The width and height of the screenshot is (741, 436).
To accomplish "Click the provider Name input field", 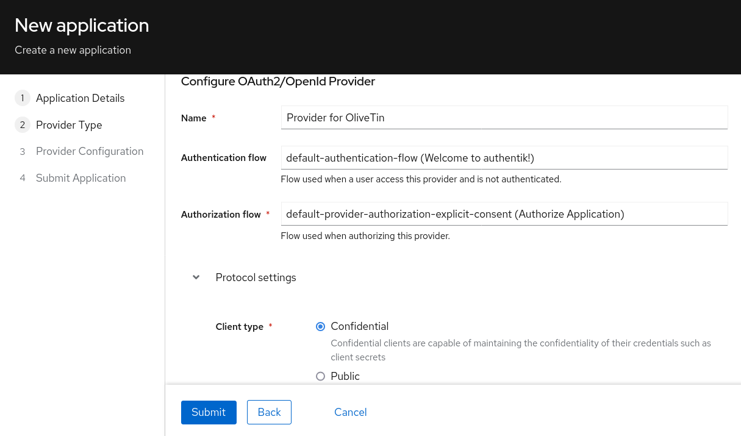I will 504,117.
